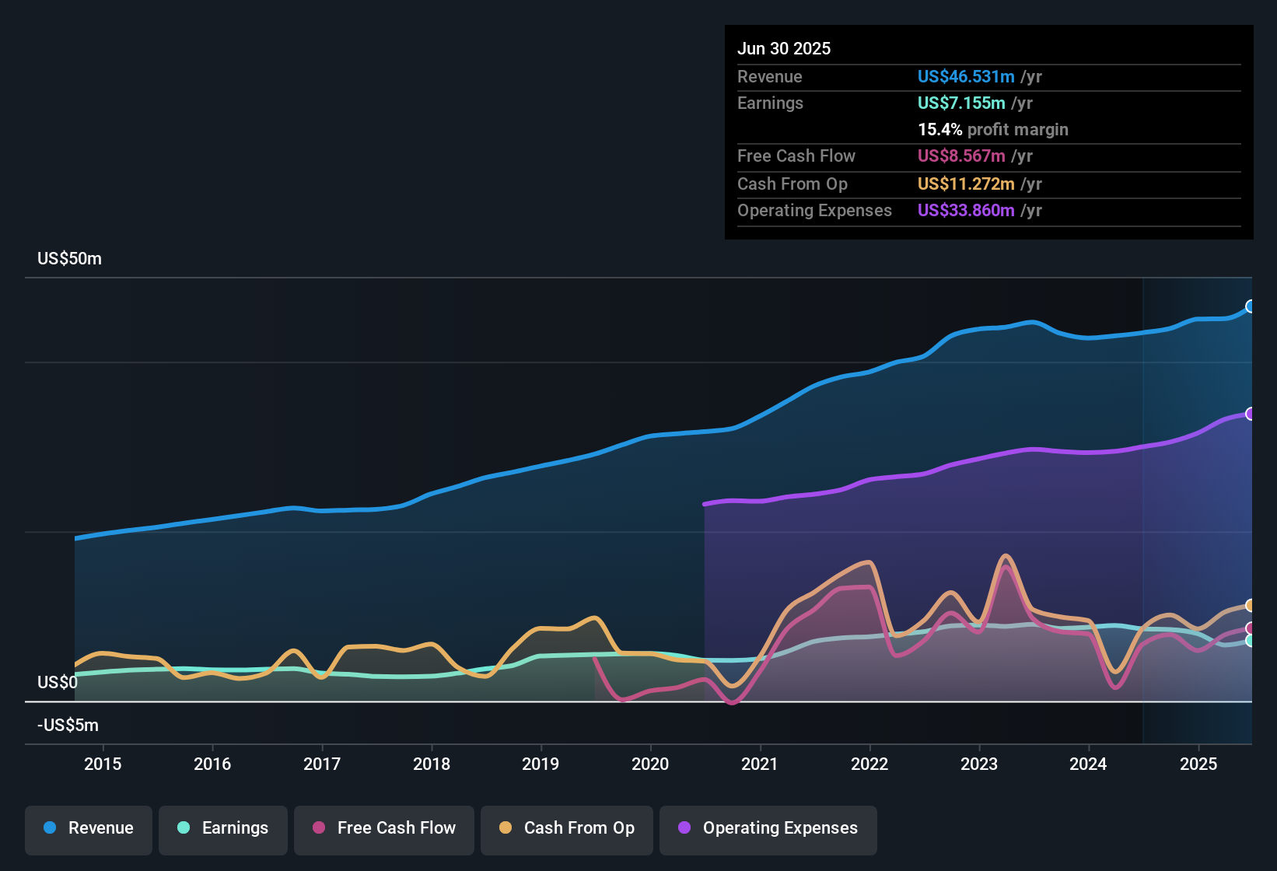Screen dimensions: 1277x871
Task: Toggle visibility of the Revenue series
Action: (88, 828)
